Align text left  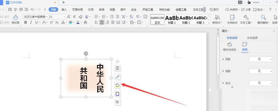click(96, 22)
